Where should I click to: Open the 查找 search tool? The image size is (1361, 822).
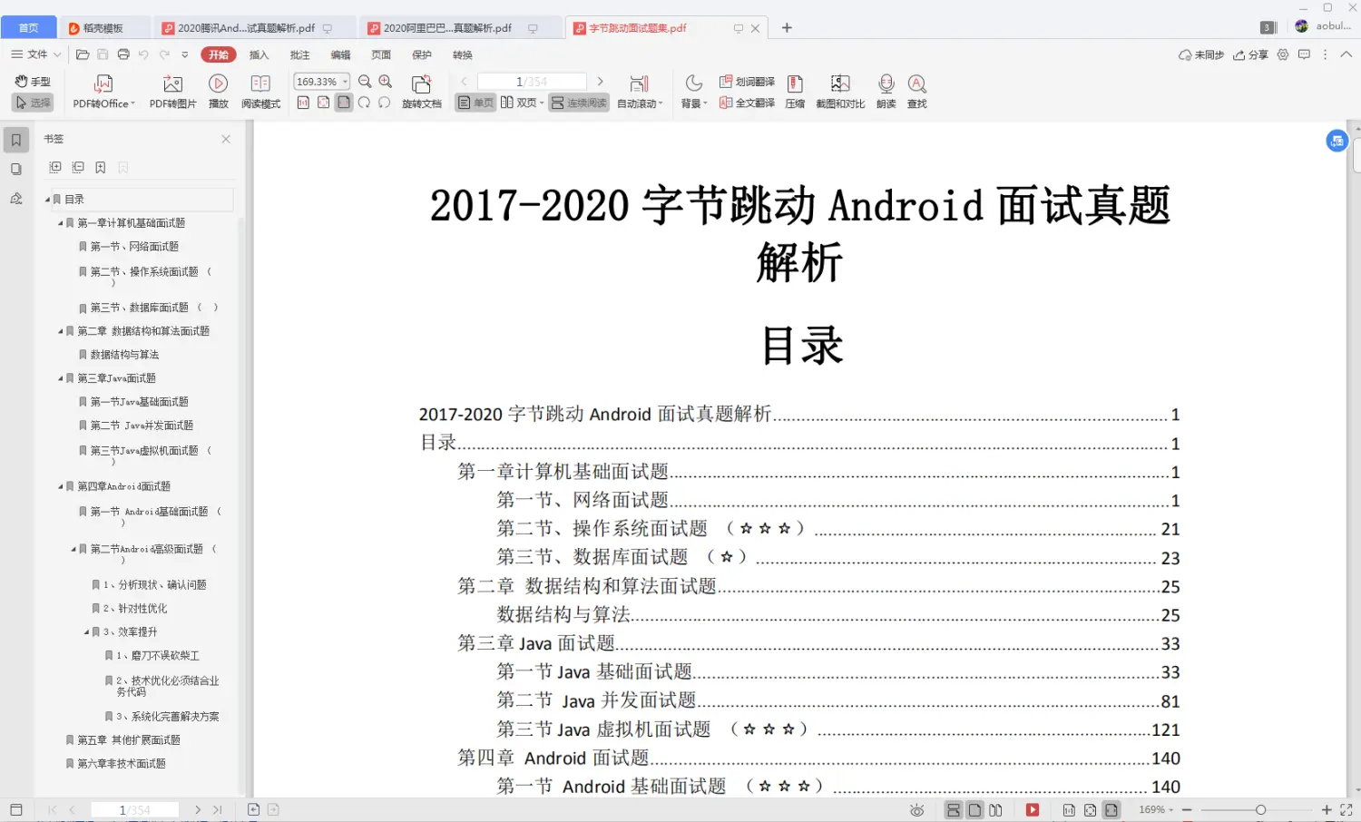coord(916,90)
